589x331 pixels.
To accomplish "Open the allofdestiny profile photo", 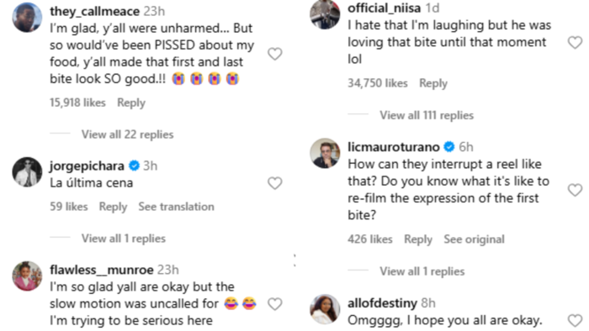I will click(x=325, y=309).
